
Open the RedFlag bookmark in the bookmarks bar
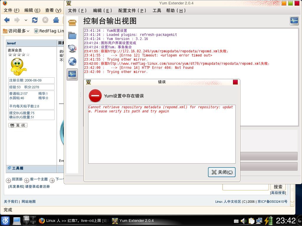pos(49,31)
